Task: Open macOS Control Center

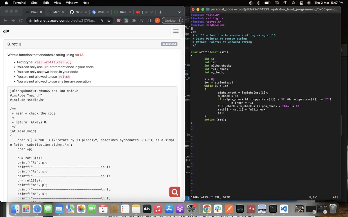Action: (302, 3)
